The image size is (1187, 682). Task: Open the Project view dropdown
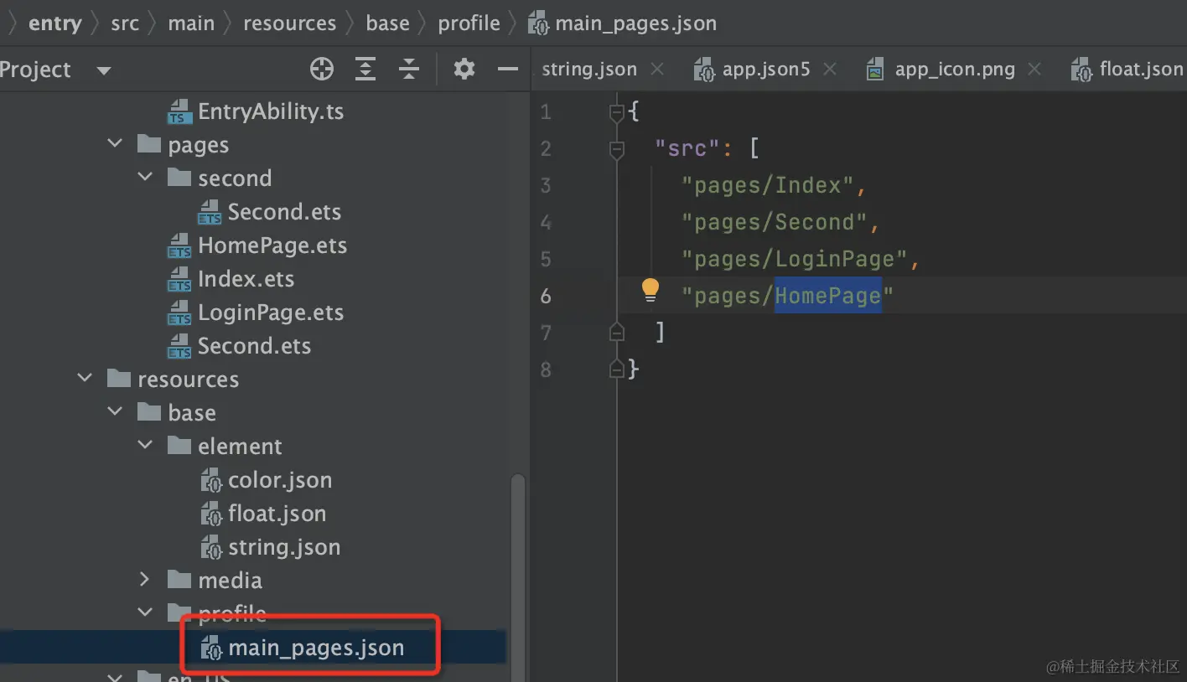tap(104, 70)
